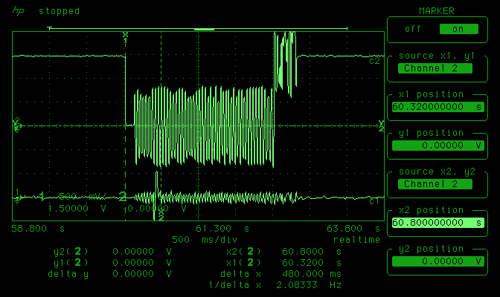Select the y1 position field

pyautogui.click(x=437, y=146)
